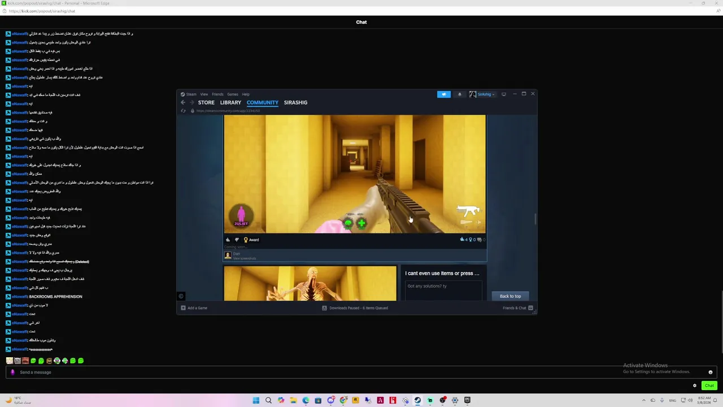Open the Friends menu in Steam
Image resolution: width=723 pixels, height=407 pixels.
[217, 94]
